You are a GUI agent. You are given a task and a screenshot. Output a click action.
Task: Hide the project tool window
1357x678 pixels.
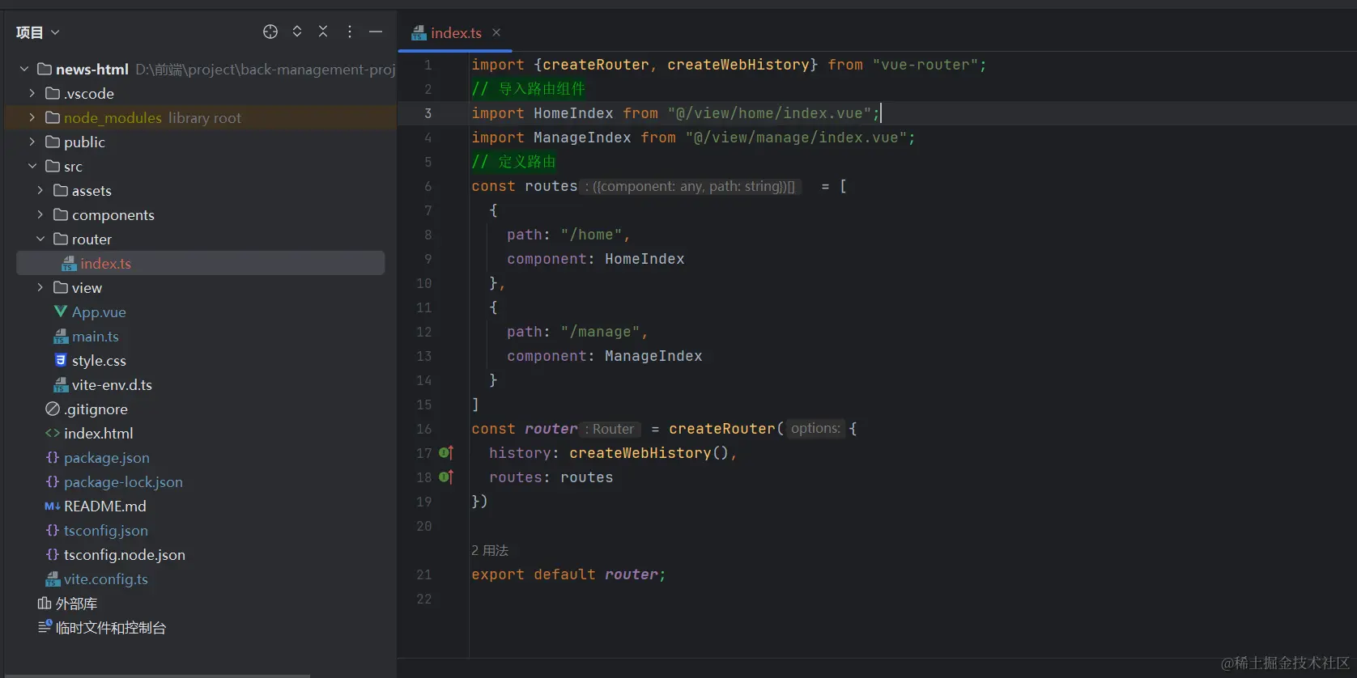376,32
